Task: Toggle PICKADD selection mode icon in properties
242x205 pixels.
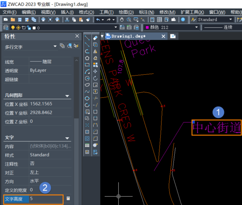Action: point(62,46)
